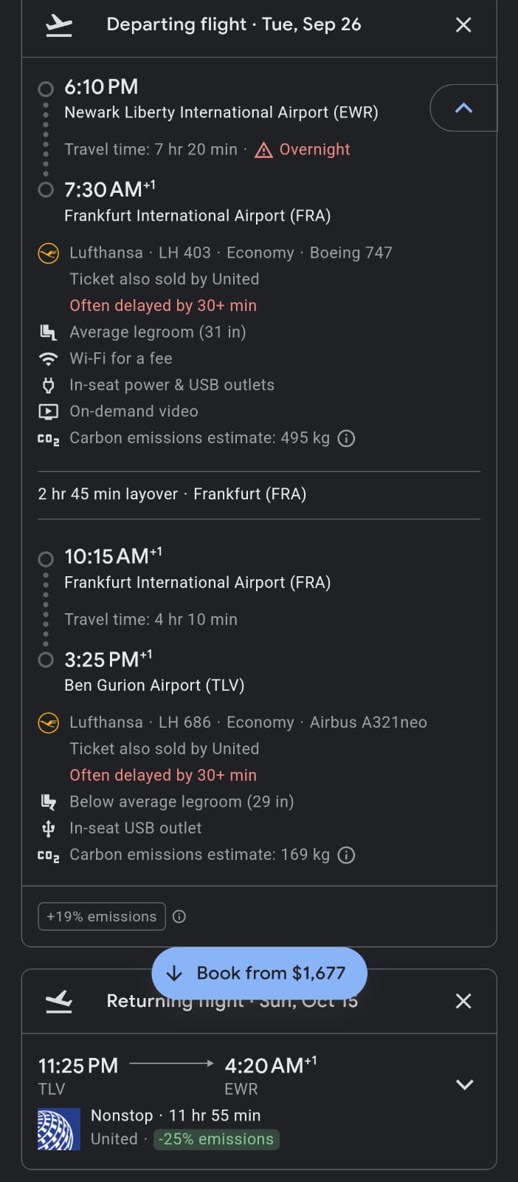The height and width of the screenshot is (1182, 518).
Task: Select the 2 hr 45 min layover row
Action: [x=259, y=494]
